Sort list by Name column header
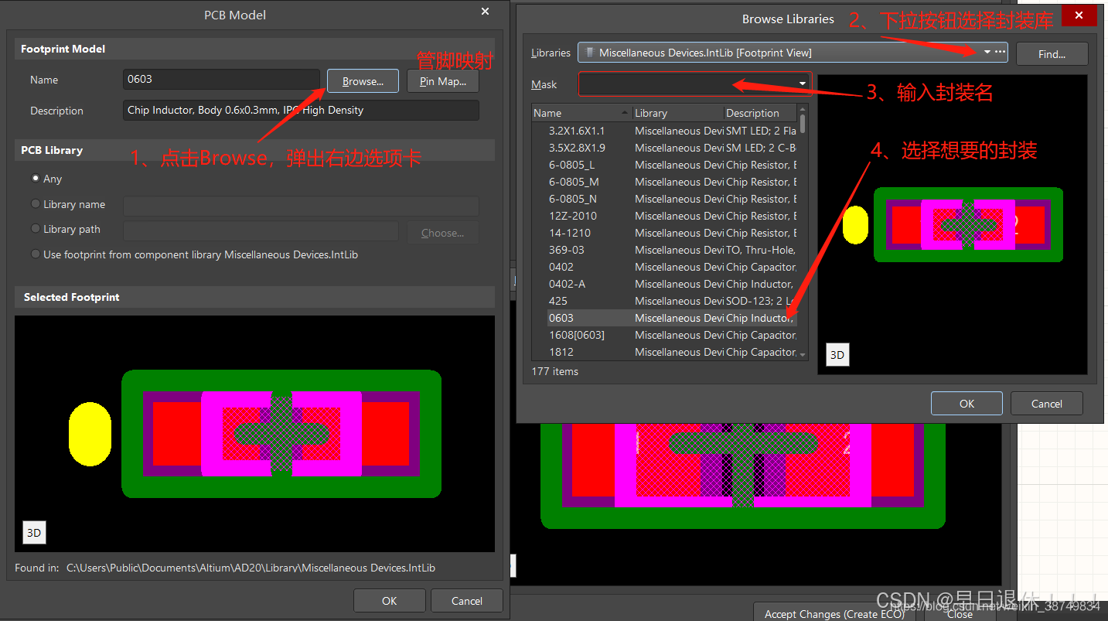 (582, 113)
